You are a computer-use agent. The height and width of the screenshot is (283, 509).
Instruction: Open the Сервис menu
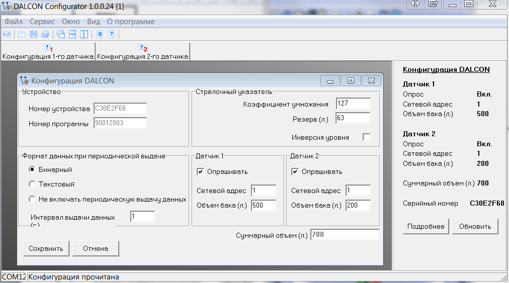click(42, 22)
